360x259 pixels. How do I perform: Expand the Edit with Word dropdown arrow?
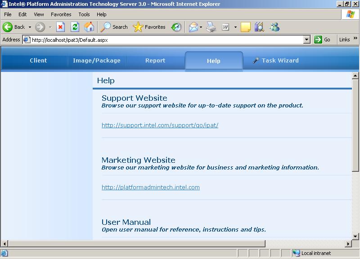pos(235,27)
